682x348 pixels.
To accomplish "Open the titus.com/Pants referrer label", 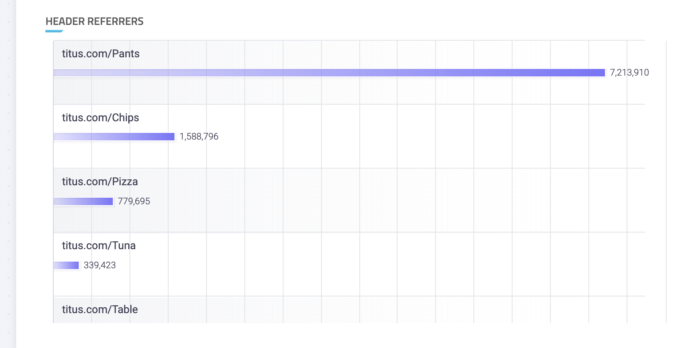I will click(x=101, y=54).
